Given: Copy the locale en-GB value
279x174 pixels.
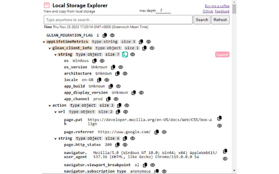Looking at the screenshot, I should pyautogui.click(x=99, y=80).
